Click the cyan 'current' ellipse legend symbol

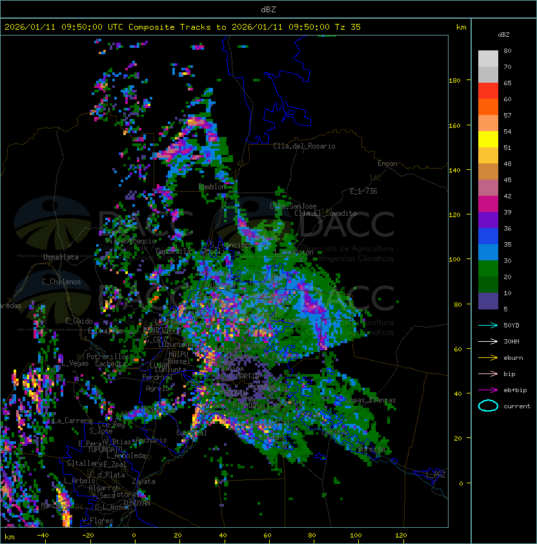point(488,406)
